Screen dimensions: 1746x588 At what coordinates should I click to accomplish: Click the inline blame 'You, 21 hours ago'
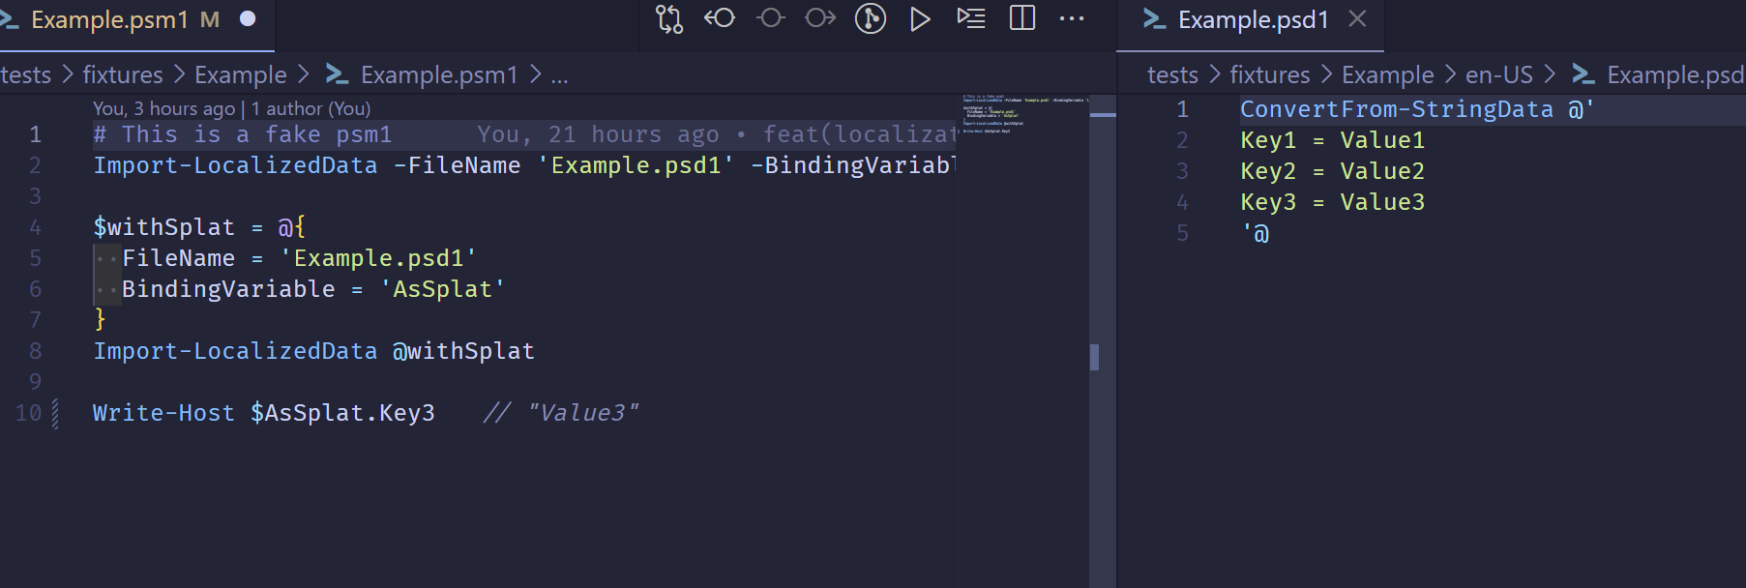point(598,134)
